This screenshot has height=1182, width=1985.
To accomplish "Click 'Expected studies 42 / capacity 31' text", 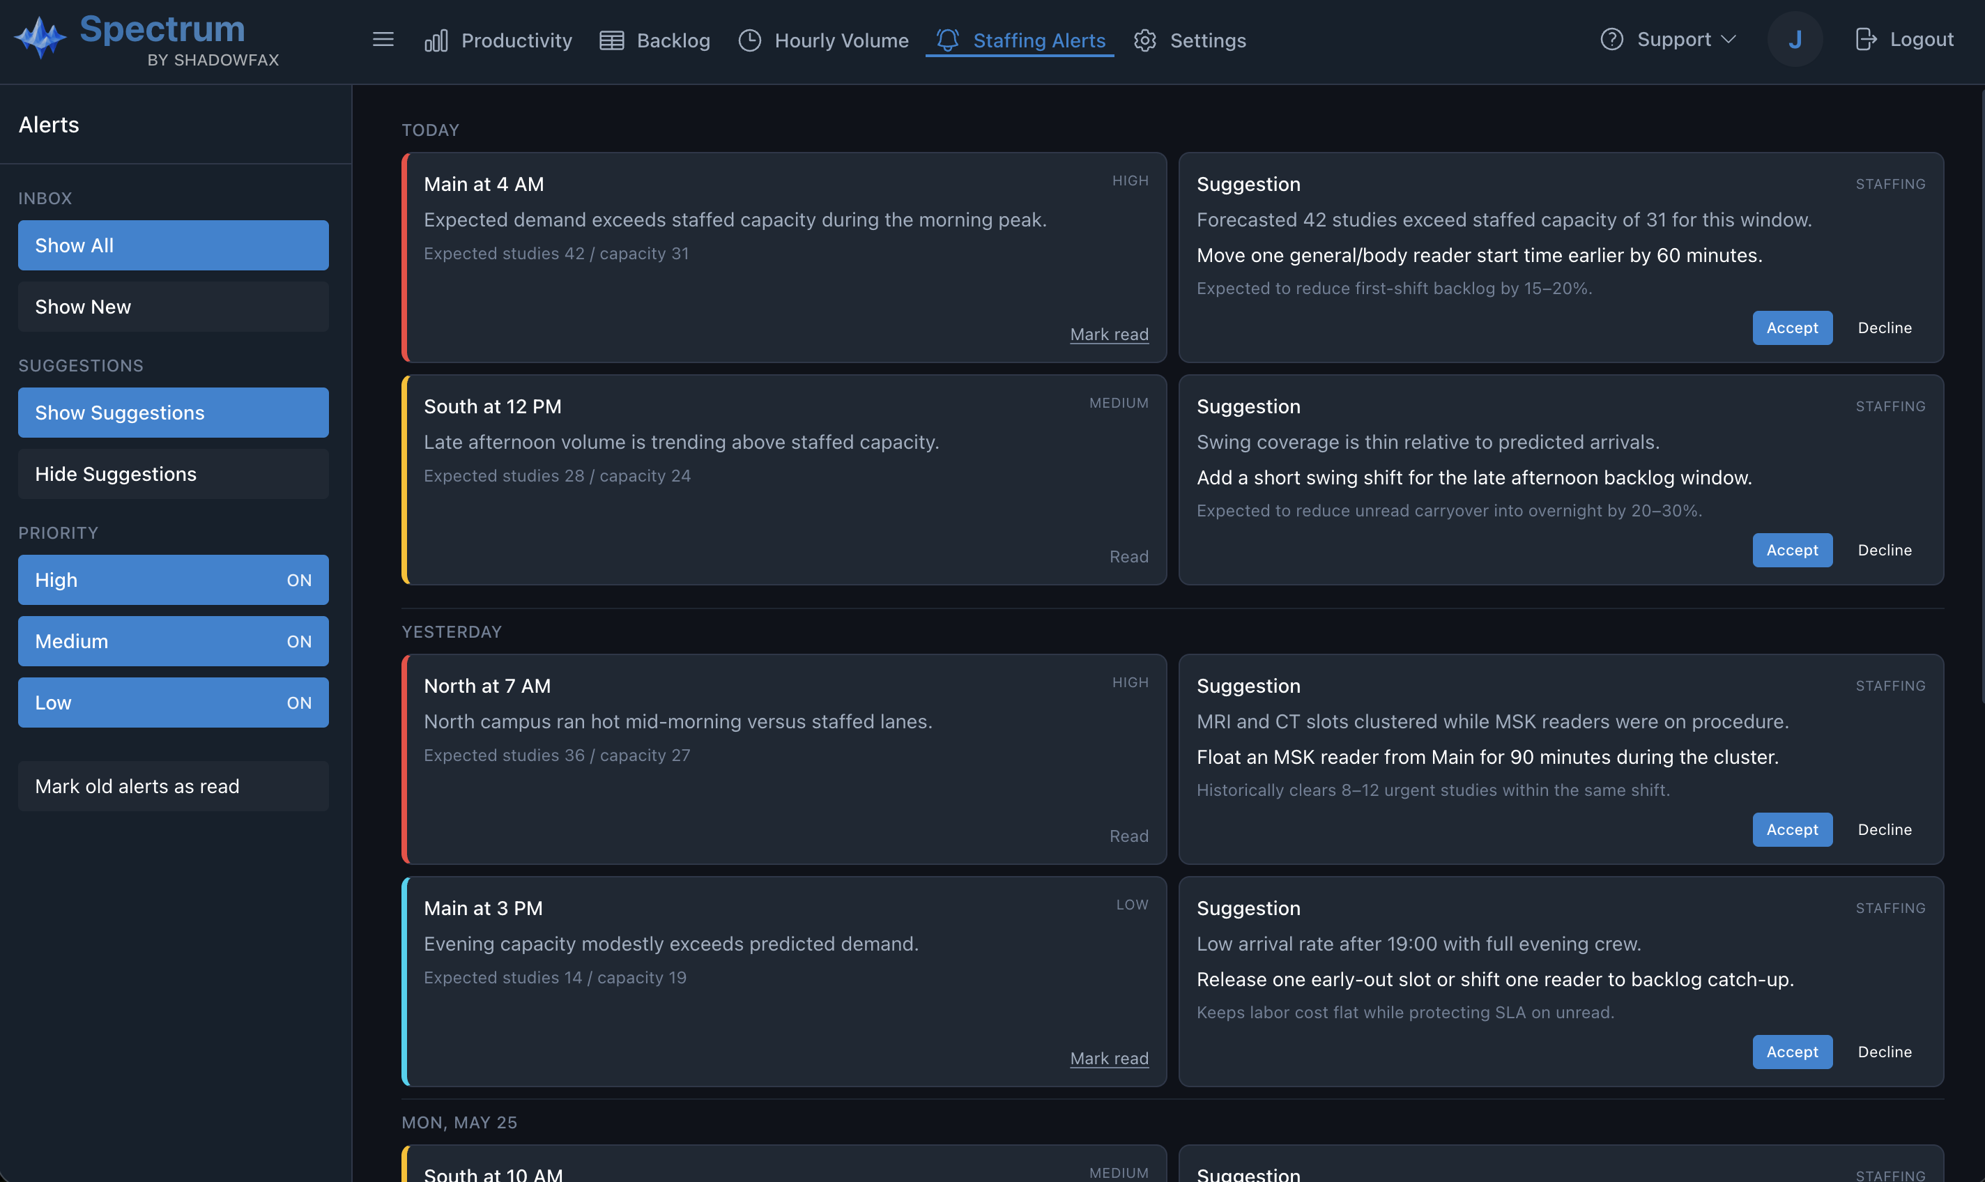I will (x=556, y=253).
